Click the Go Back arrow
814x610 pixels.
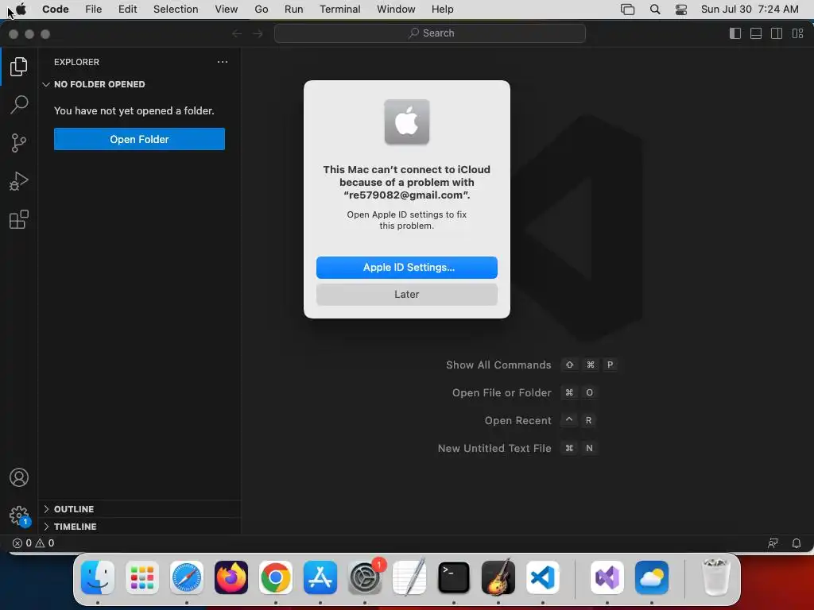pyautogui.click(x=237, y=33)
